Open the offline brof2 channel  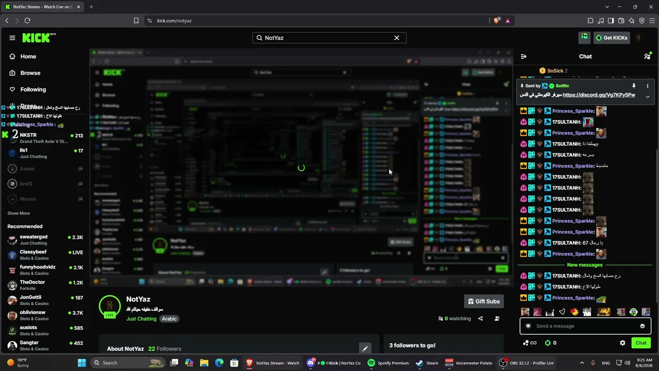tap(45, 183)
